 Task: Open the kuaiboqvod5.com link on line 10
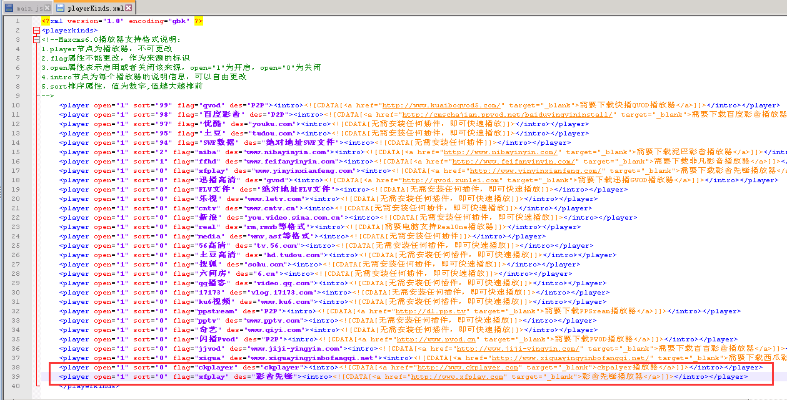(x=441, y=105)
